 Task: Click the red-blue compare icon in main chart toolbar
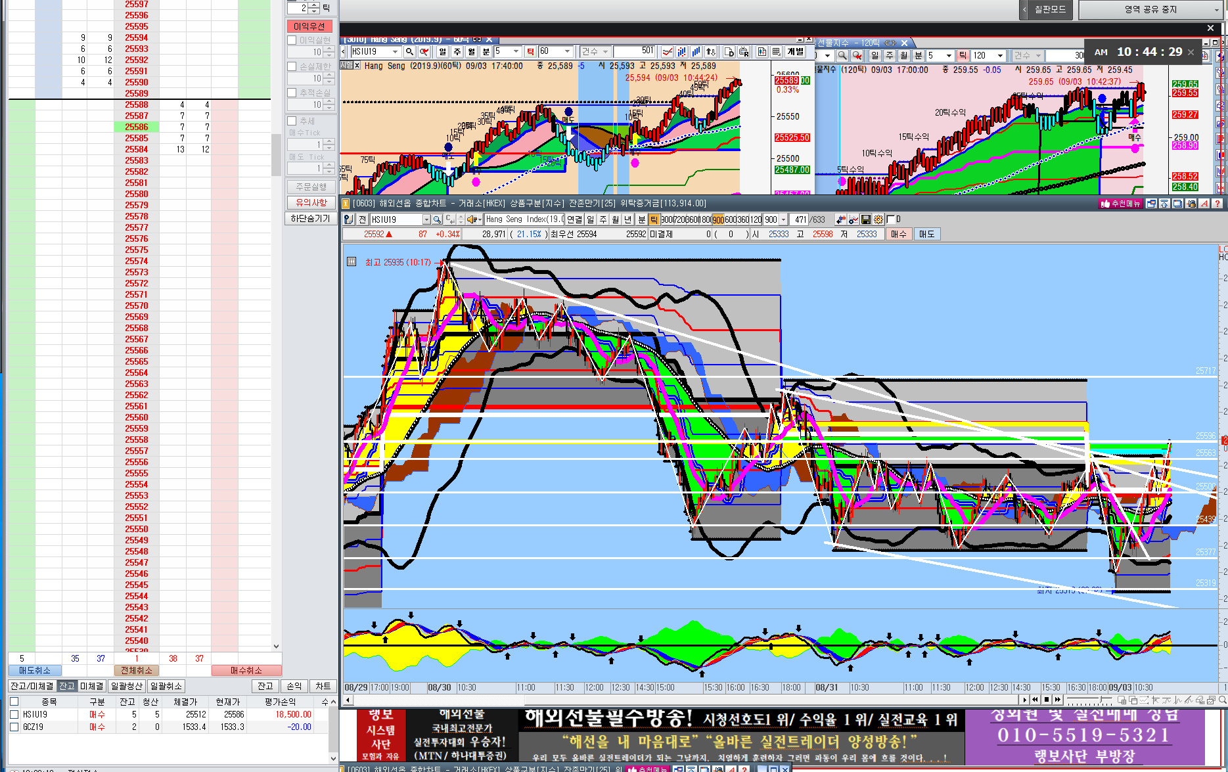(841, 219)
